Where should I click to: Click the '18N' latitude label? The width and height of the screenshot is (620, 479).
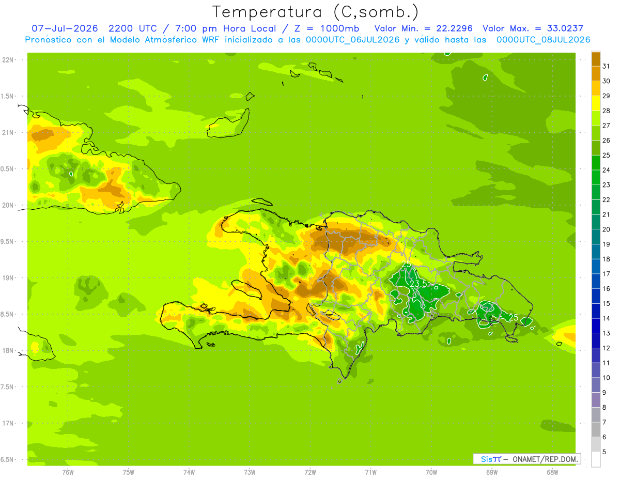click(8, 350)
